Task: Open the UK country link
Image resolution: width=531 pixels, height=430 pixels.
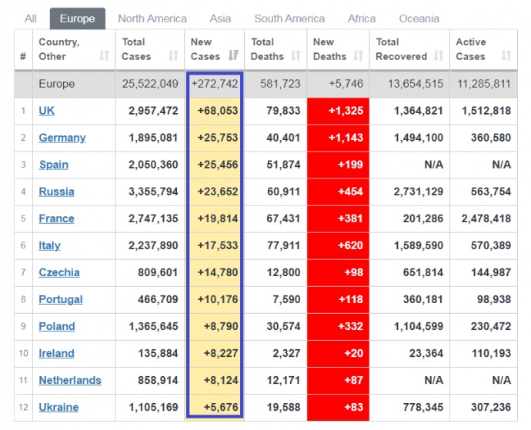Action: [x=47, y=111]
